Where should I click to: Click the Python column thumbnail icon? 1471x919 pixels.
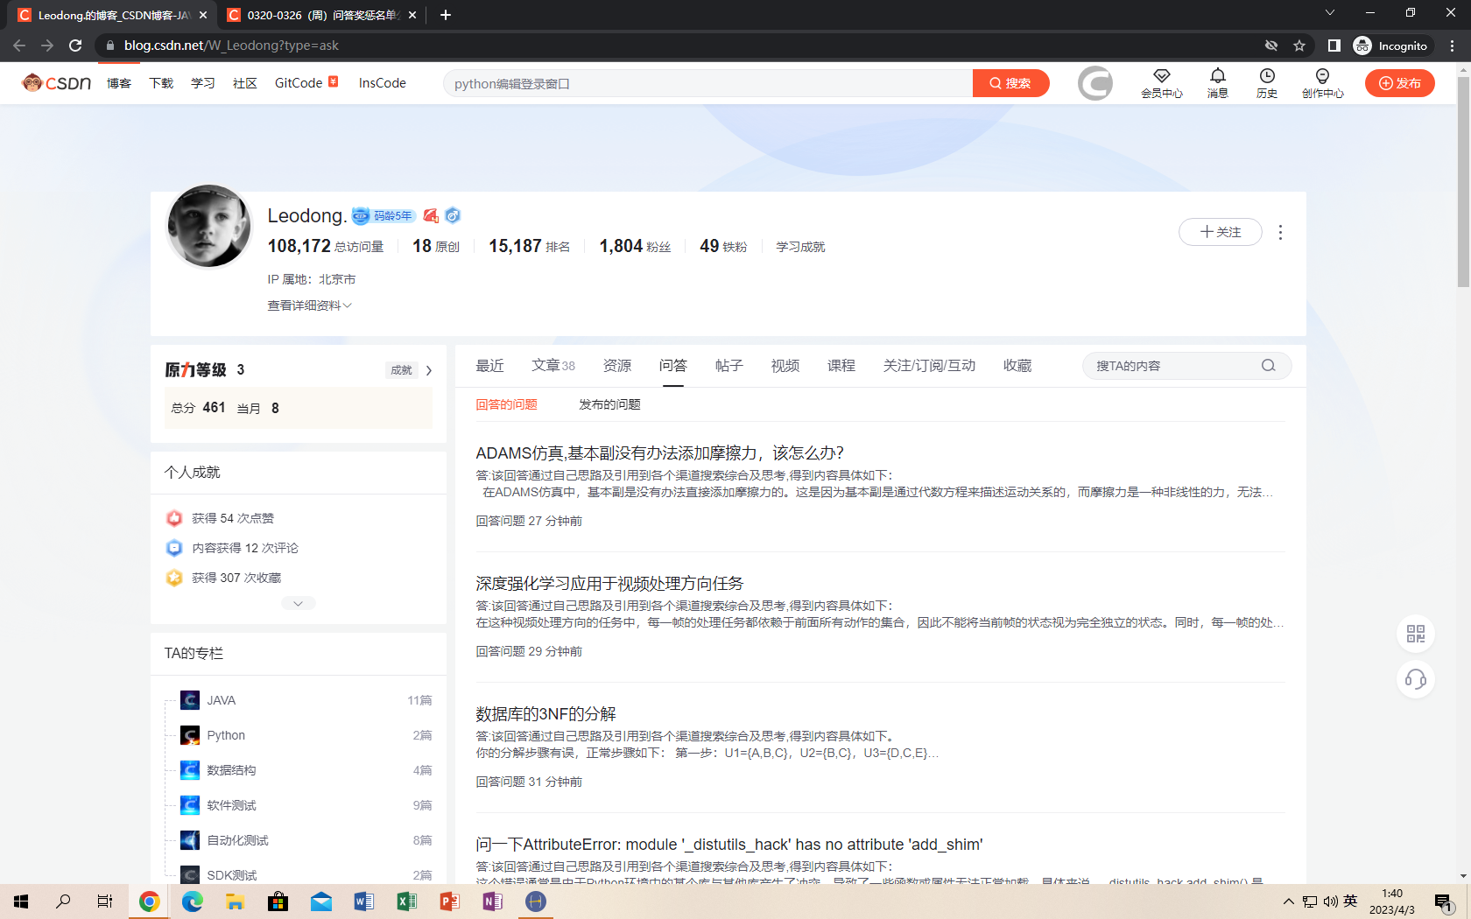click(x=190, y=735)
